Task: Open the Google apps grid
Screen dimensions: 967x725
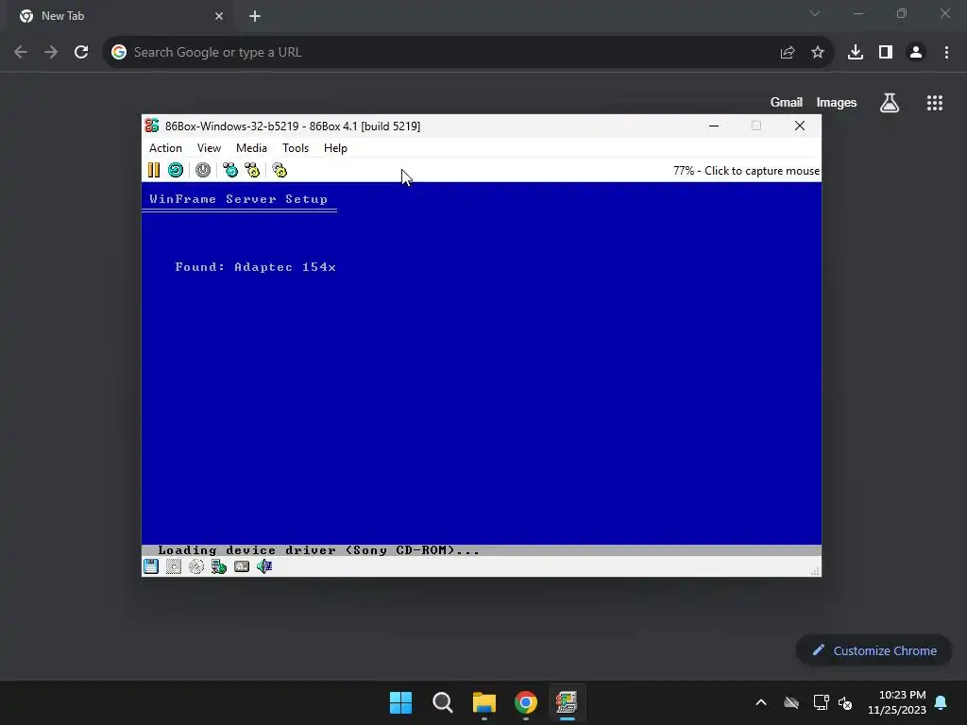Action: 935,103
